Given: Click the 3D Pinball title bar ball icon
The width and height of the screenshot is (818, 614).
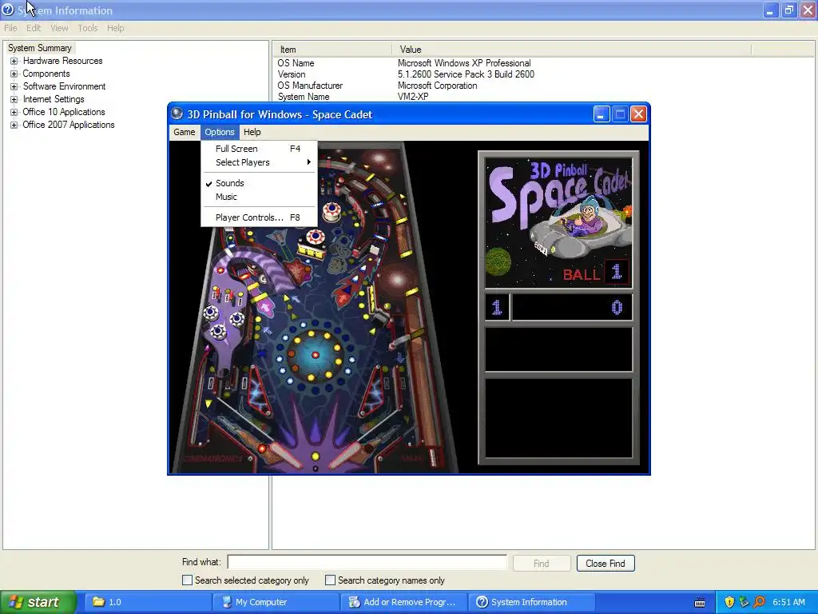Looking at the screenshot, I should point(177,114).
